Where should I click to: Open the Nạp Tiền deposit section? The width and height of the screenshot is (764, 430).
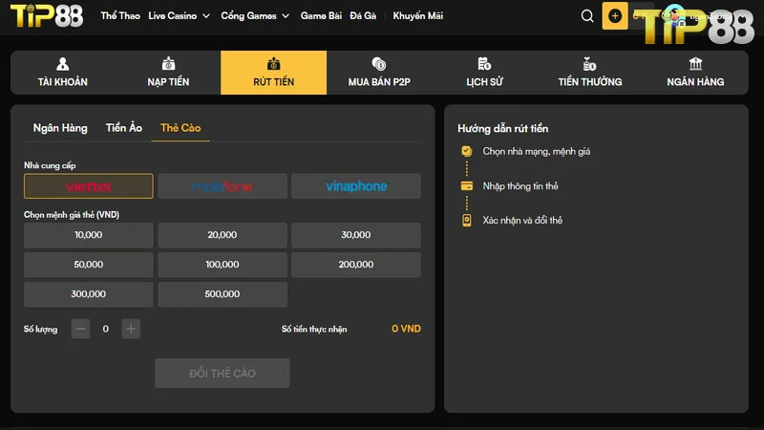pos(168,73)
